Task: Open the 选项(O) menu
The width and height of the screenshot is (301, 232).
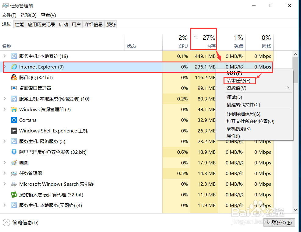Action: coord(28,15)
